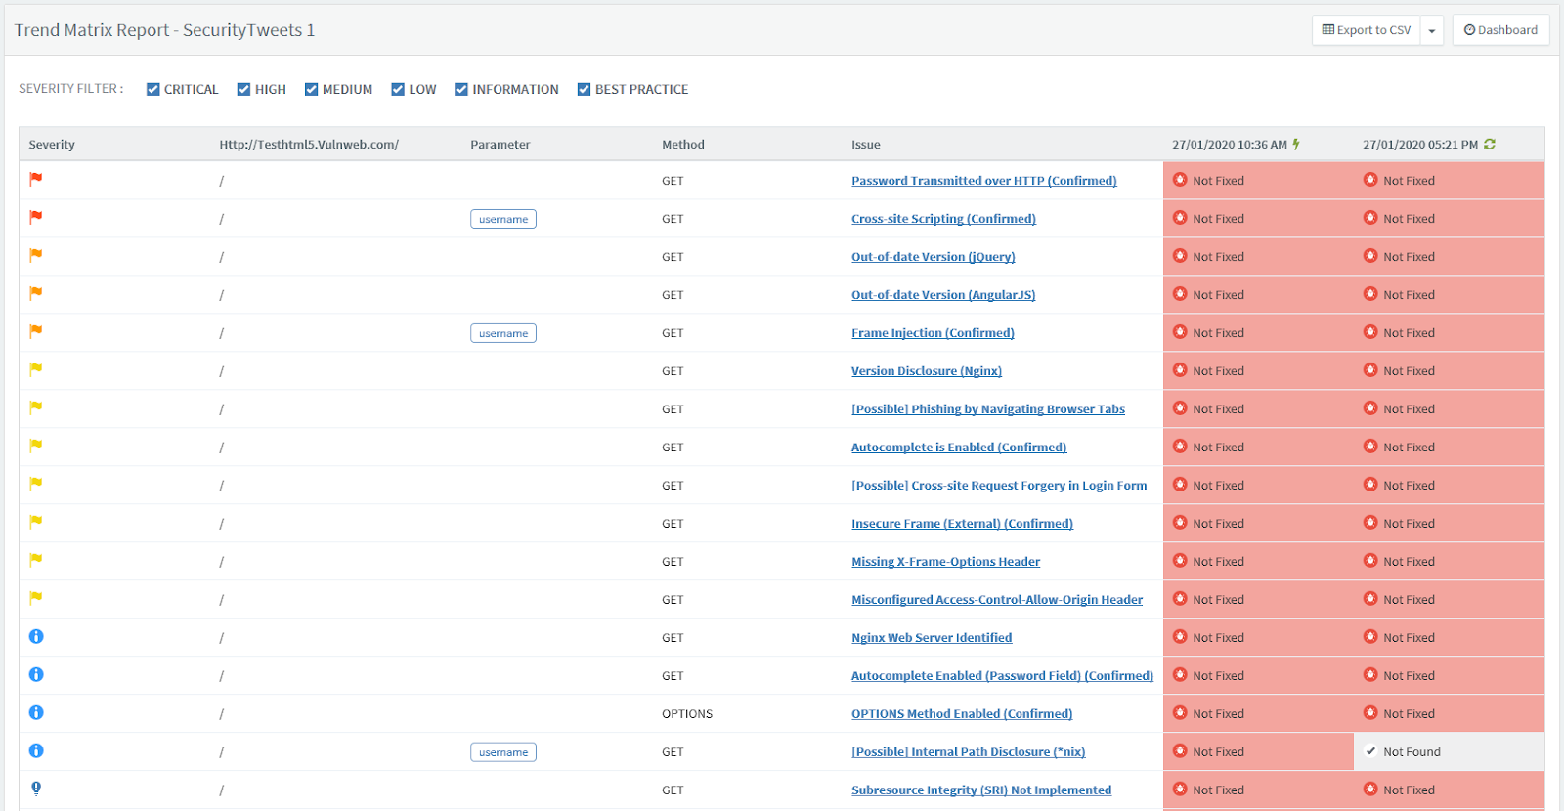Click the Severity column header
This screenshot has height=811, width=1564.
[52, 145]
